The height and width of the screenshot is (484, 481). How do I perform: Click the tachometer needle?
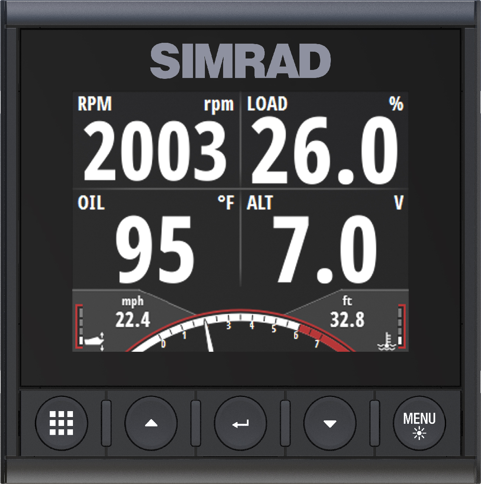209,335
